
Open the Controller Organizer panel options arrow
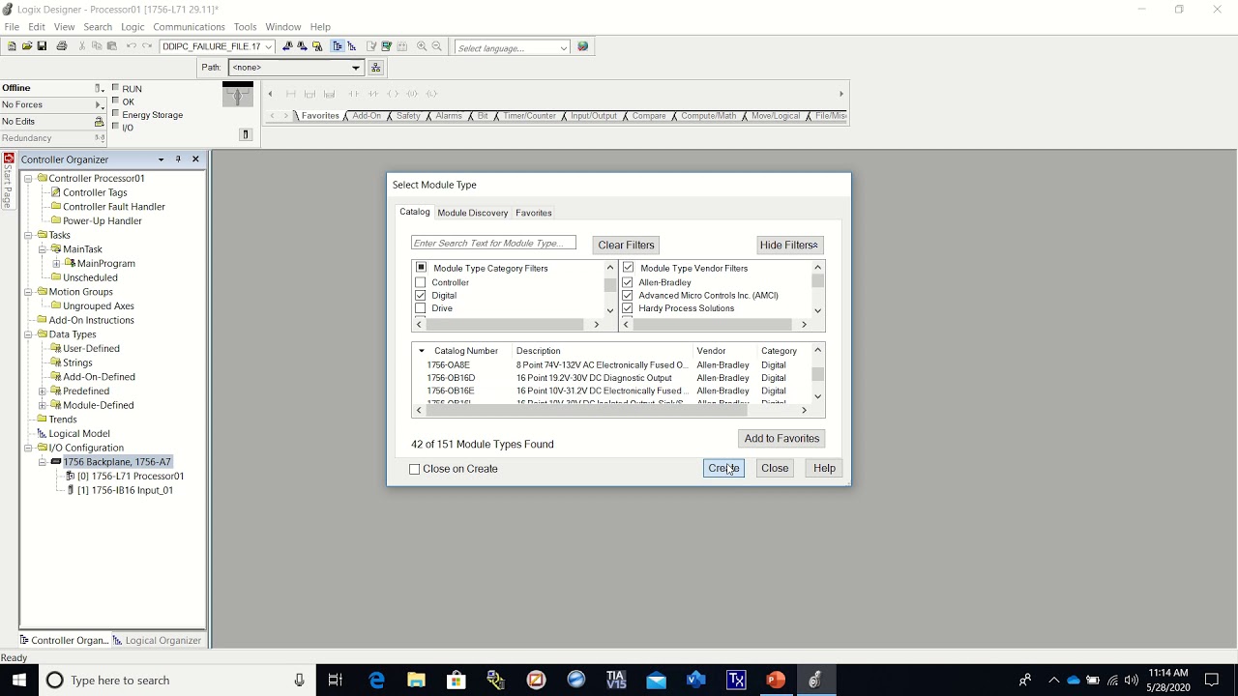point(162,159)
